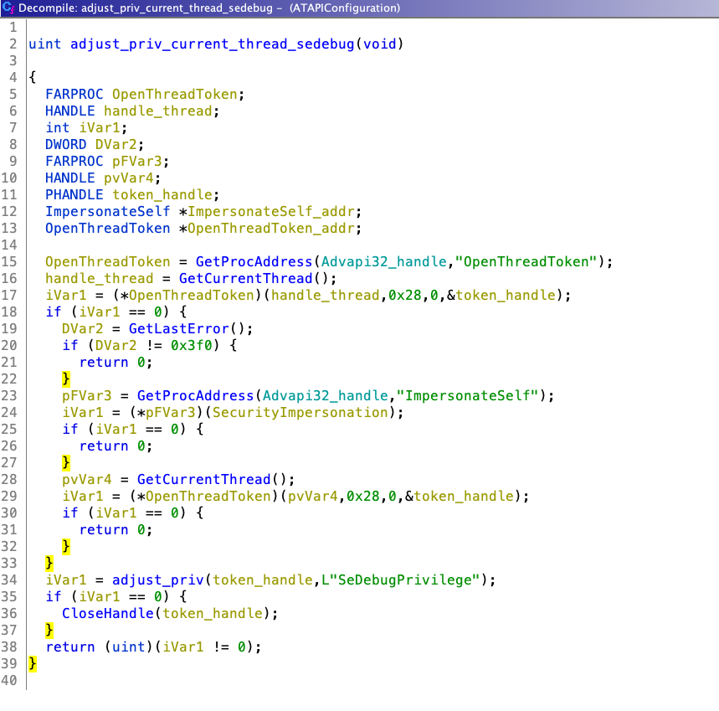Click GetLastError call on line 19
The image size is (719, 711).
point(179,328)
